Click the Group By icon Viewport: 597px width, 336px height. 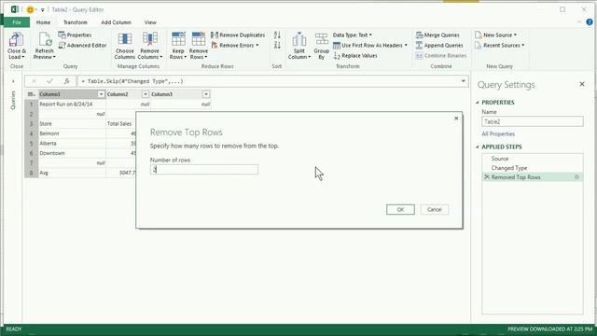coord(321,39)
